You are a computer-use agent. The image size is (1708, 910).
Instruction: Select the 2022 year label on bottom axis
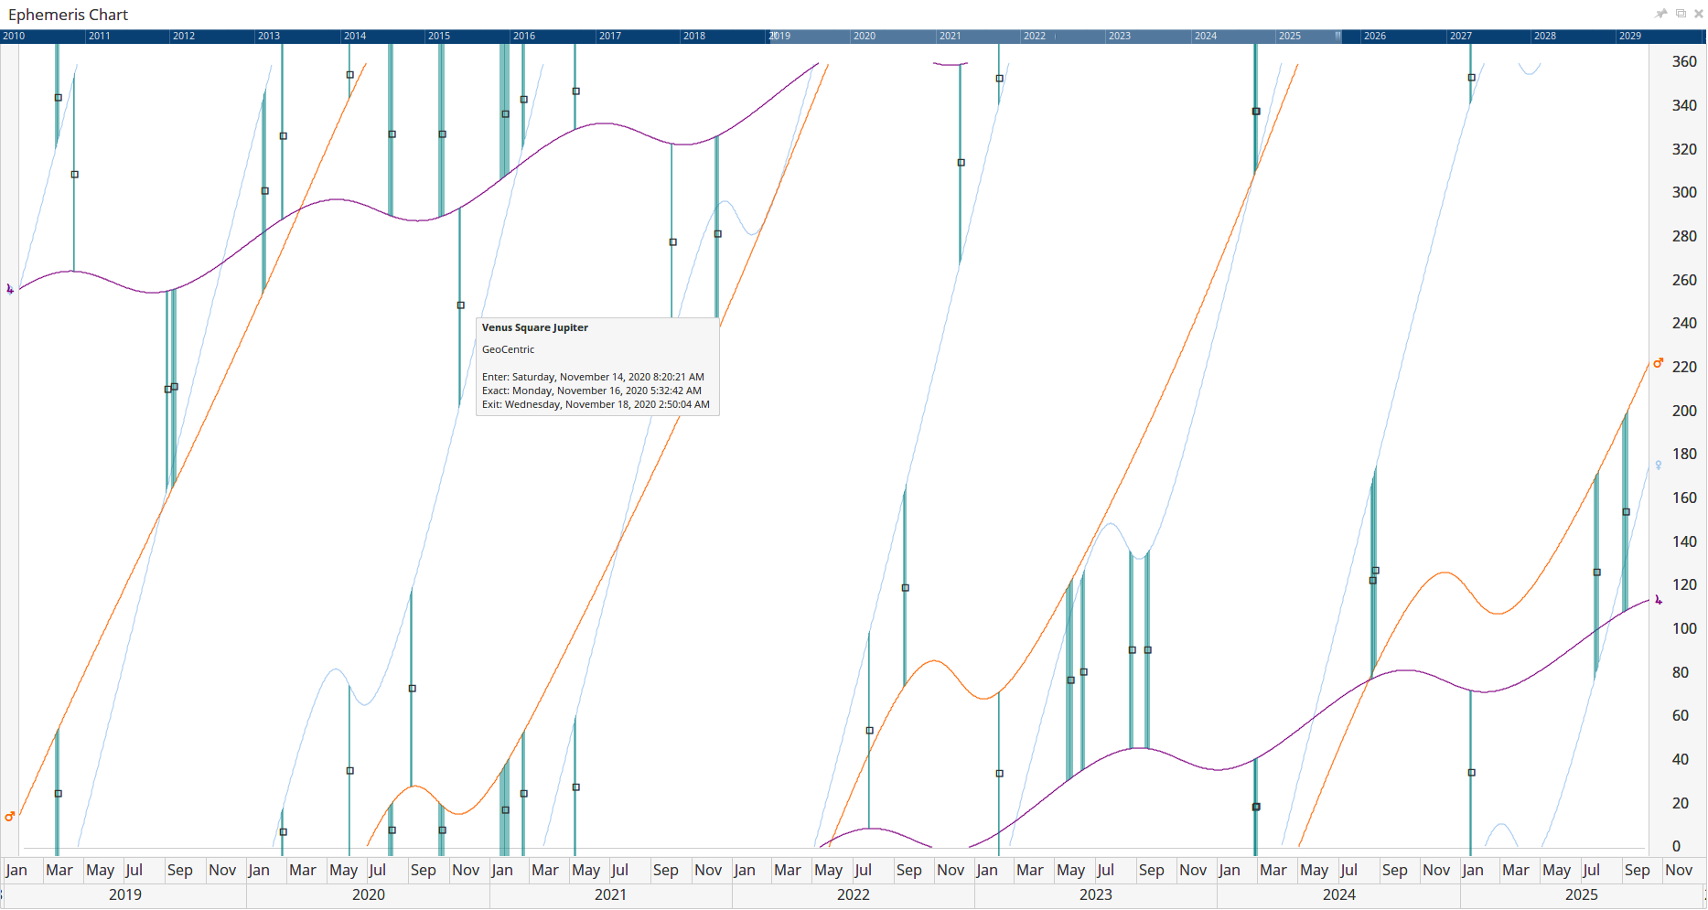point(854,894)
